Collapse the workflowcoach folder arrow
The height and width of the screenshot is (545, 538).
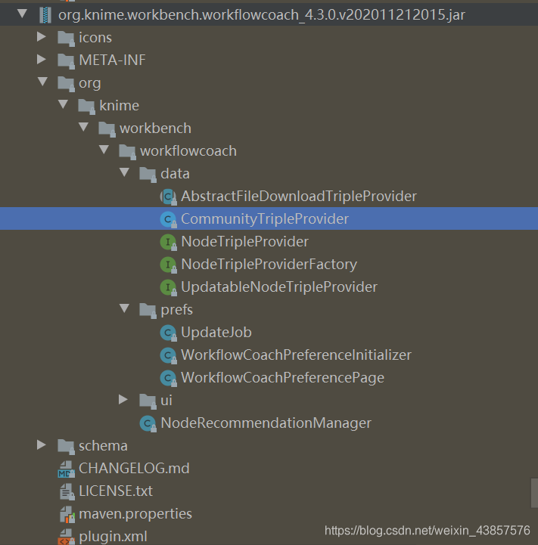pyautogui.click(x=104, y=150)
